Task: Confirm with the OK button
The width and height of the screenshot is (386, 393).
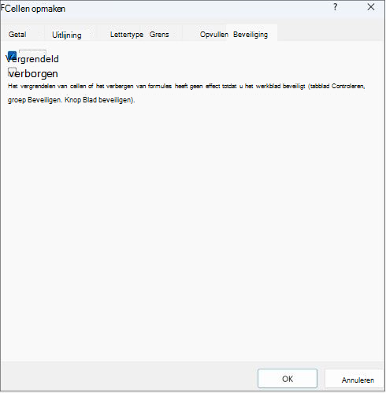Action: (x=288, y=379)
